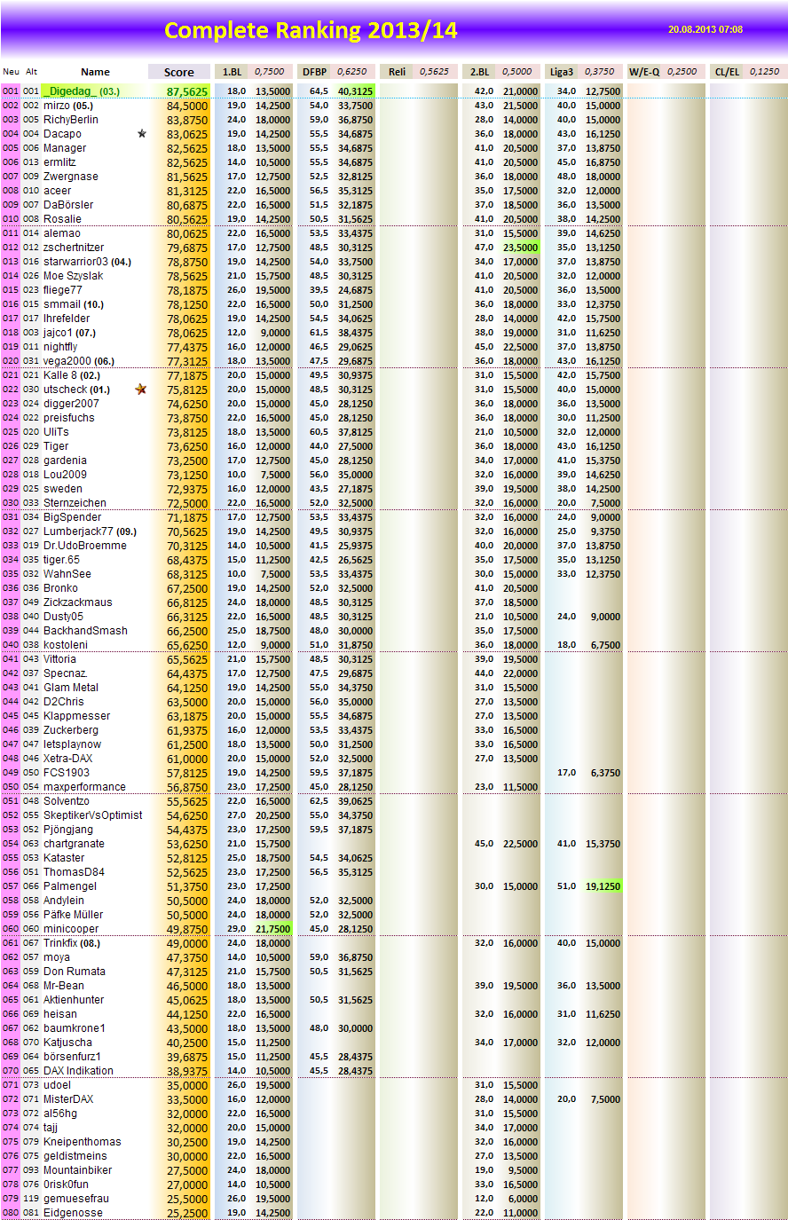This screenshot has height=1220, width=788.
Task: Click the orange star icon beside utscheck
Action: point(141,390)
